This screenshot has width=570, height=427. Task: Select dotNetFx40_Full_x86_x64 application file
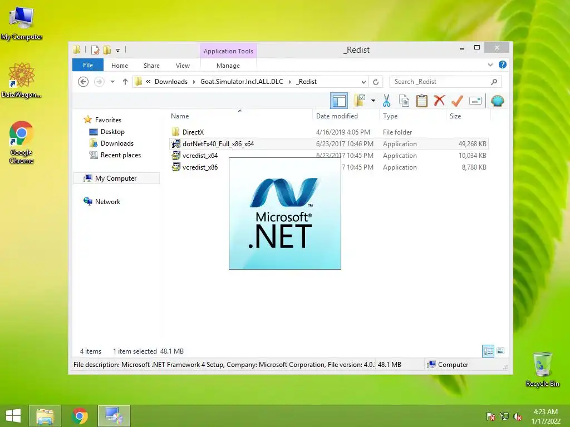coord(329,144)
